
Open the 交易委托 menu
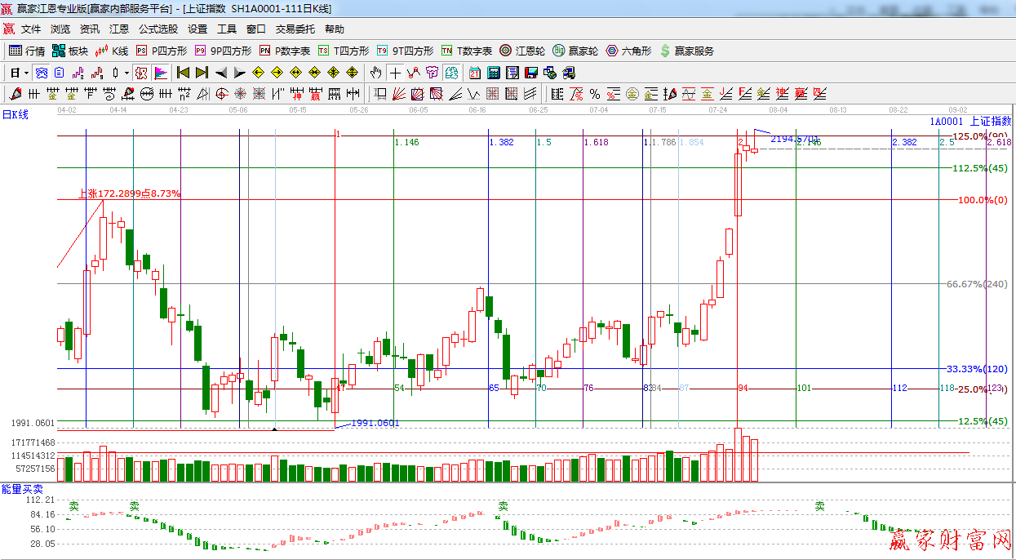pos(295,29)
